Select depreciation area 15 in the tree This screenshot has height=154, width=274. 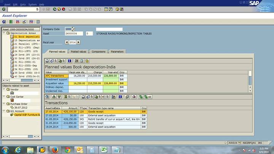[25, 40]
